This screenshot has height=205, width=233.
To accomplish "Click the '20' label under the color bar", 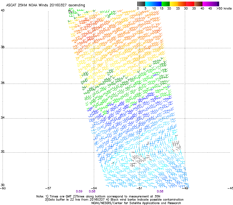I will [169, 9].
